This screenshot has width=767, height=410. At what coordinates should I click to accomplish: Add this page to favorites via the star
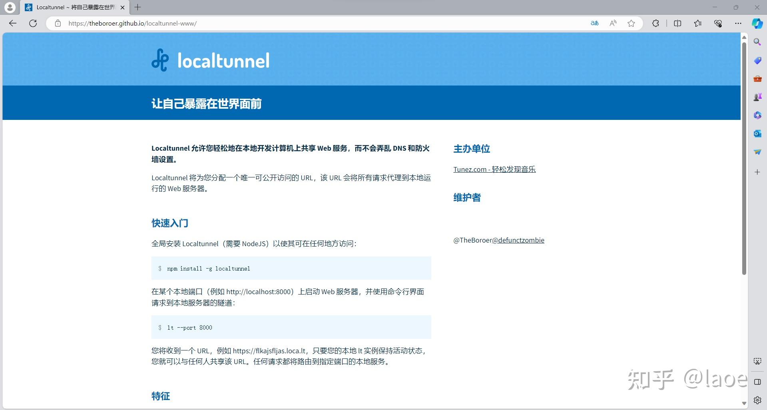[x=631, y=23]
